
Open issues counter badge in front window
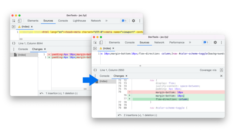pyautogui.click(x=206, y=43)
